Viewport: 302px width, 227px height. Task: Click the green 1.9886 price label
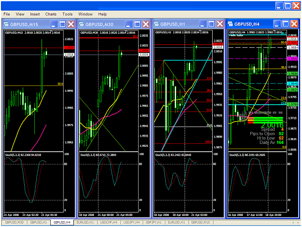(x=292, y=73)
